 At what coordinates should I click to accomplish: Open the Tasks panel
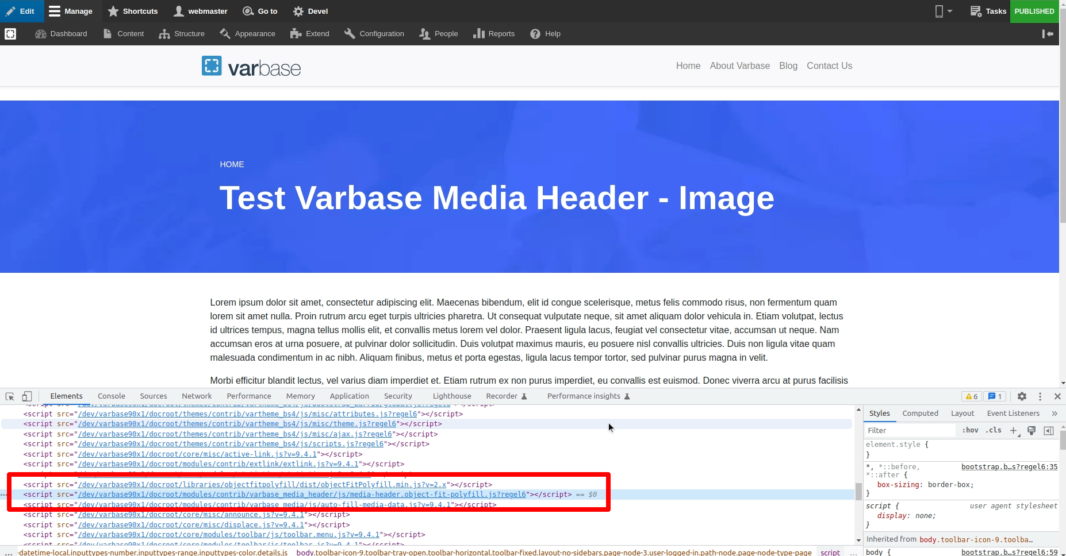point(988,11)
